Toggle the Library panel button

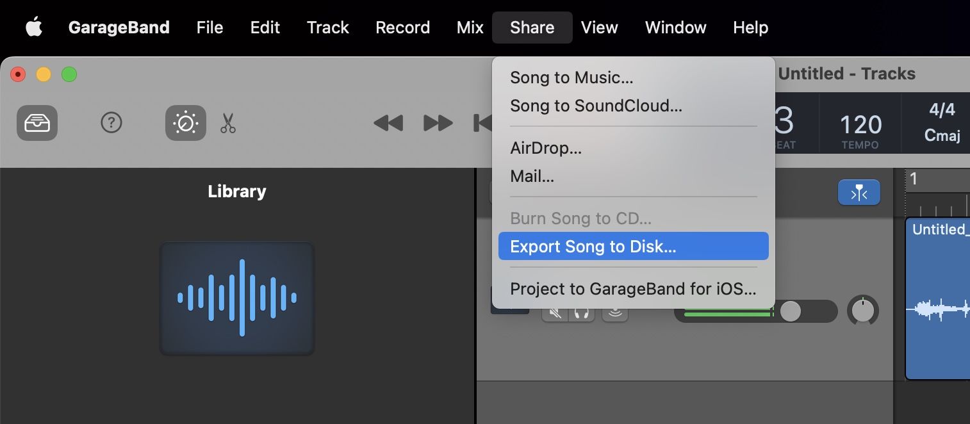point(37,122)
